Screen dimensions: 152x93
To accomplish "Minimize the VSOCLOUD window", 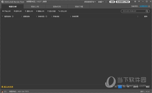I will (x=143, y=2).
